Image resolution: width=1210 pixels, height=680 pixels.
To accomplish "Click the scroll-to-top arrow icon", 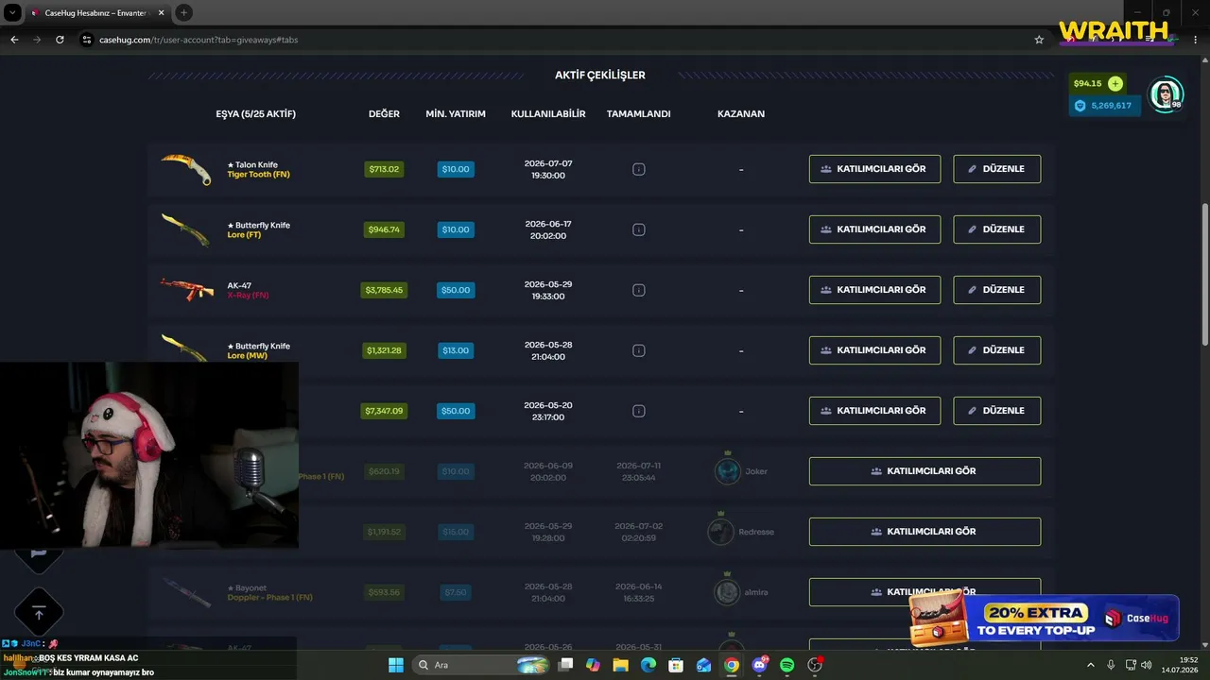I will pyautogui.click(x=39, y=614).
